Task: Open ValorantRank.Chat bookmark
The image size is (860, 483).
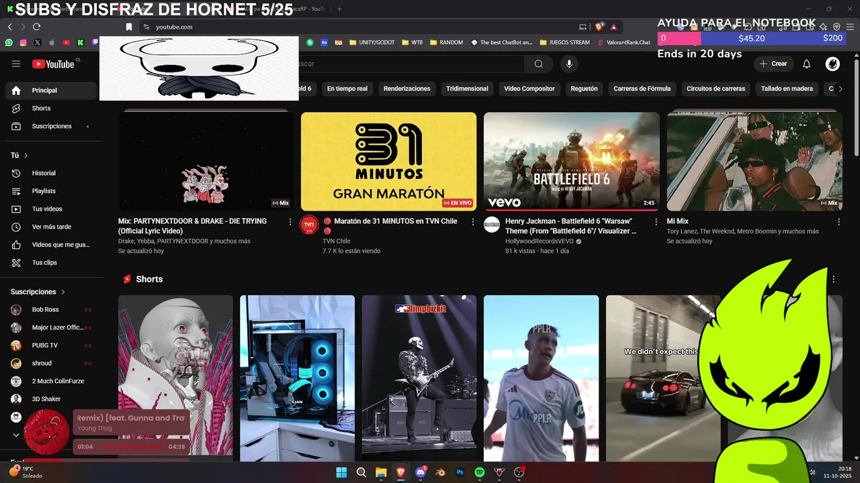Action: tap(624, 42)
